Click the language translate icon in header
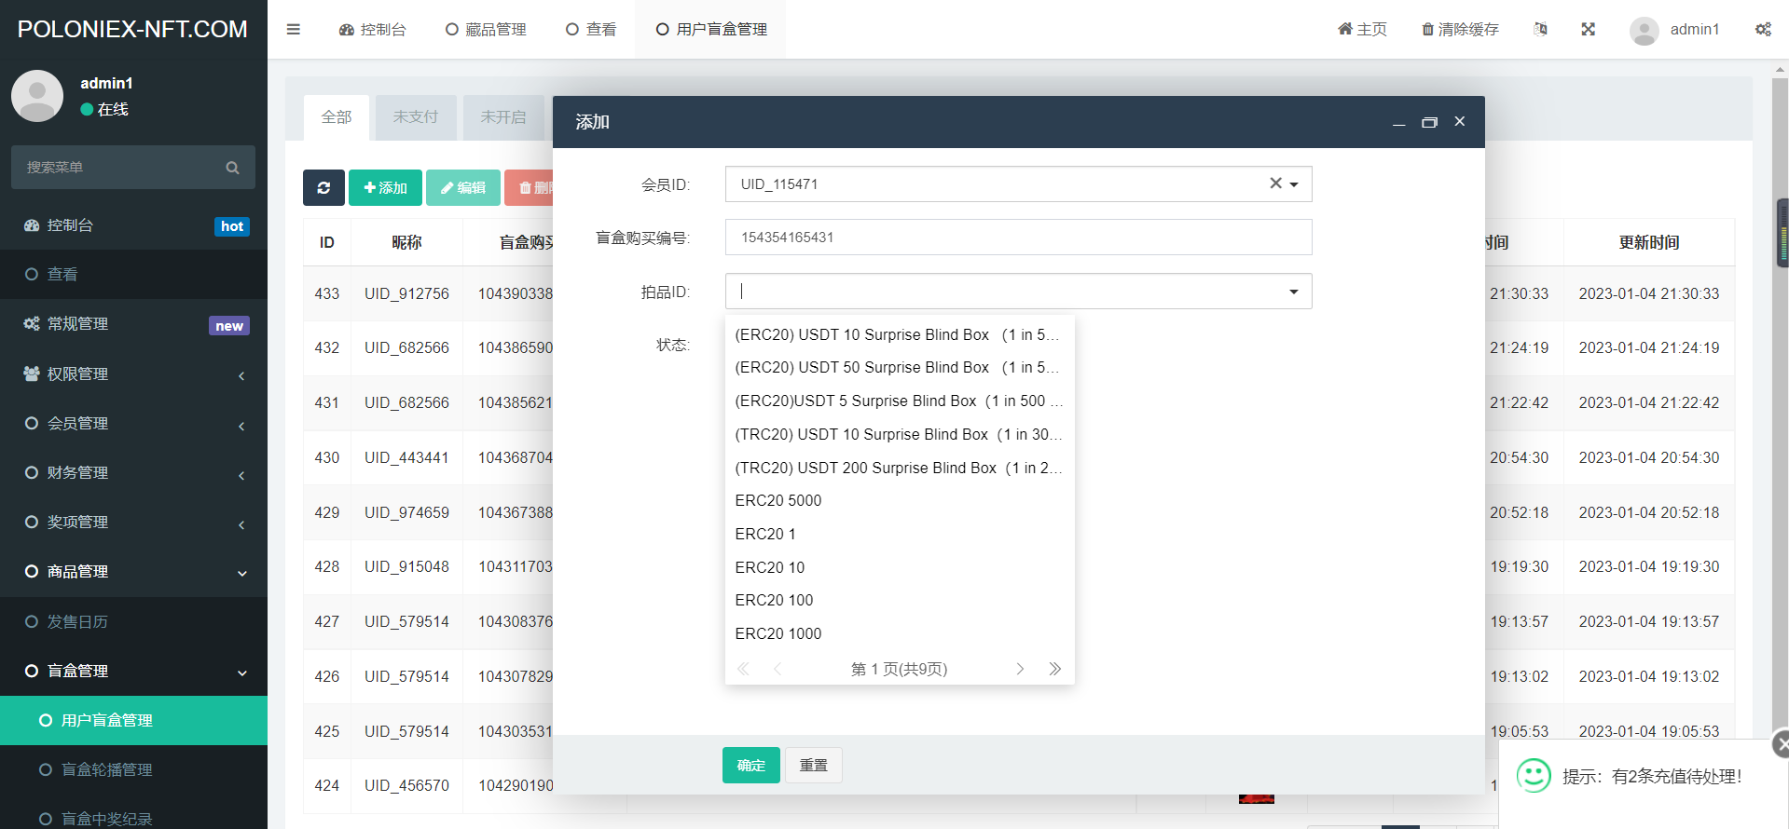Image resolution: width=1789 pixels, height=829 pixels. [1540, 29]
